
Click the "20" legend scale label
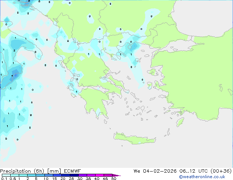pos(63,179)
